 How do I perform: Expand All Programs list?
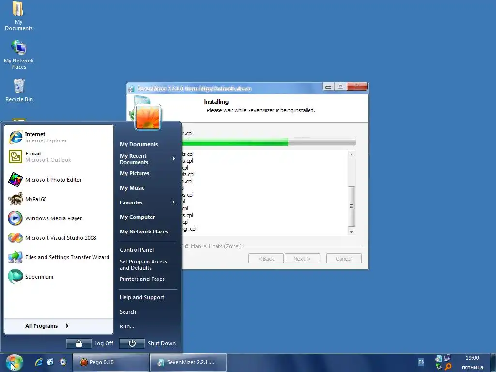(x=59, y=326)
